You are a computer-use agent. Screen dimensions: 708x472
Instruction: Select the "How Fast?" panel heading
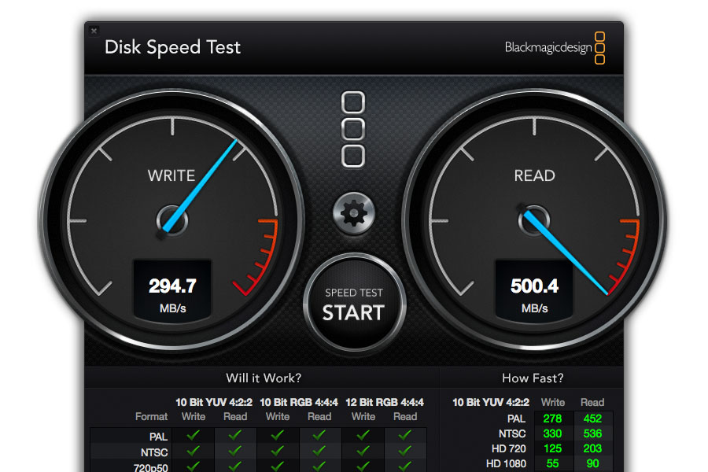click(533, 378)
